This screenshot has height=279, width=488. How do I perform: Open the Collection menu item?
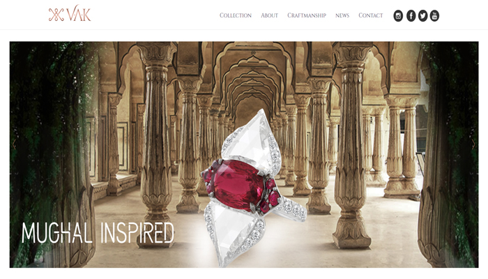pyautogui.click(x=236, y=15)
